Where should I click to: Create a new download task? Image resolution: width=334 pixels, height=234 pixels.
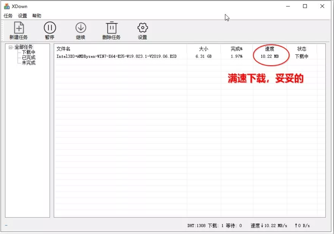pos(19,30)
